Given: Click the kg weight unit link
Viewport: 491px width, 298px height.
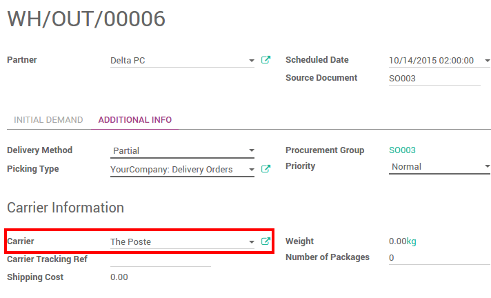Looking at the screenshot, I should (x=411, y=241).
